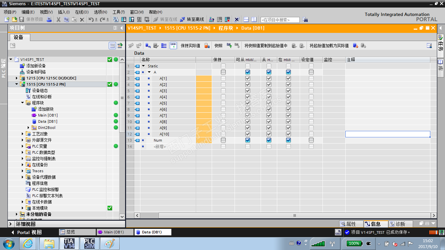Switch to the 诊断 tab
This screenshot has height=250, width=445.
[400, 224]
